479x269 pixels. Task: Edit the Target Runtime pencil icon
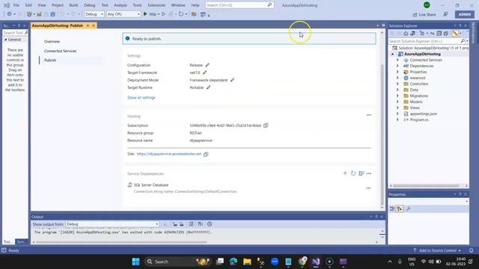click(x=208, y=87)
